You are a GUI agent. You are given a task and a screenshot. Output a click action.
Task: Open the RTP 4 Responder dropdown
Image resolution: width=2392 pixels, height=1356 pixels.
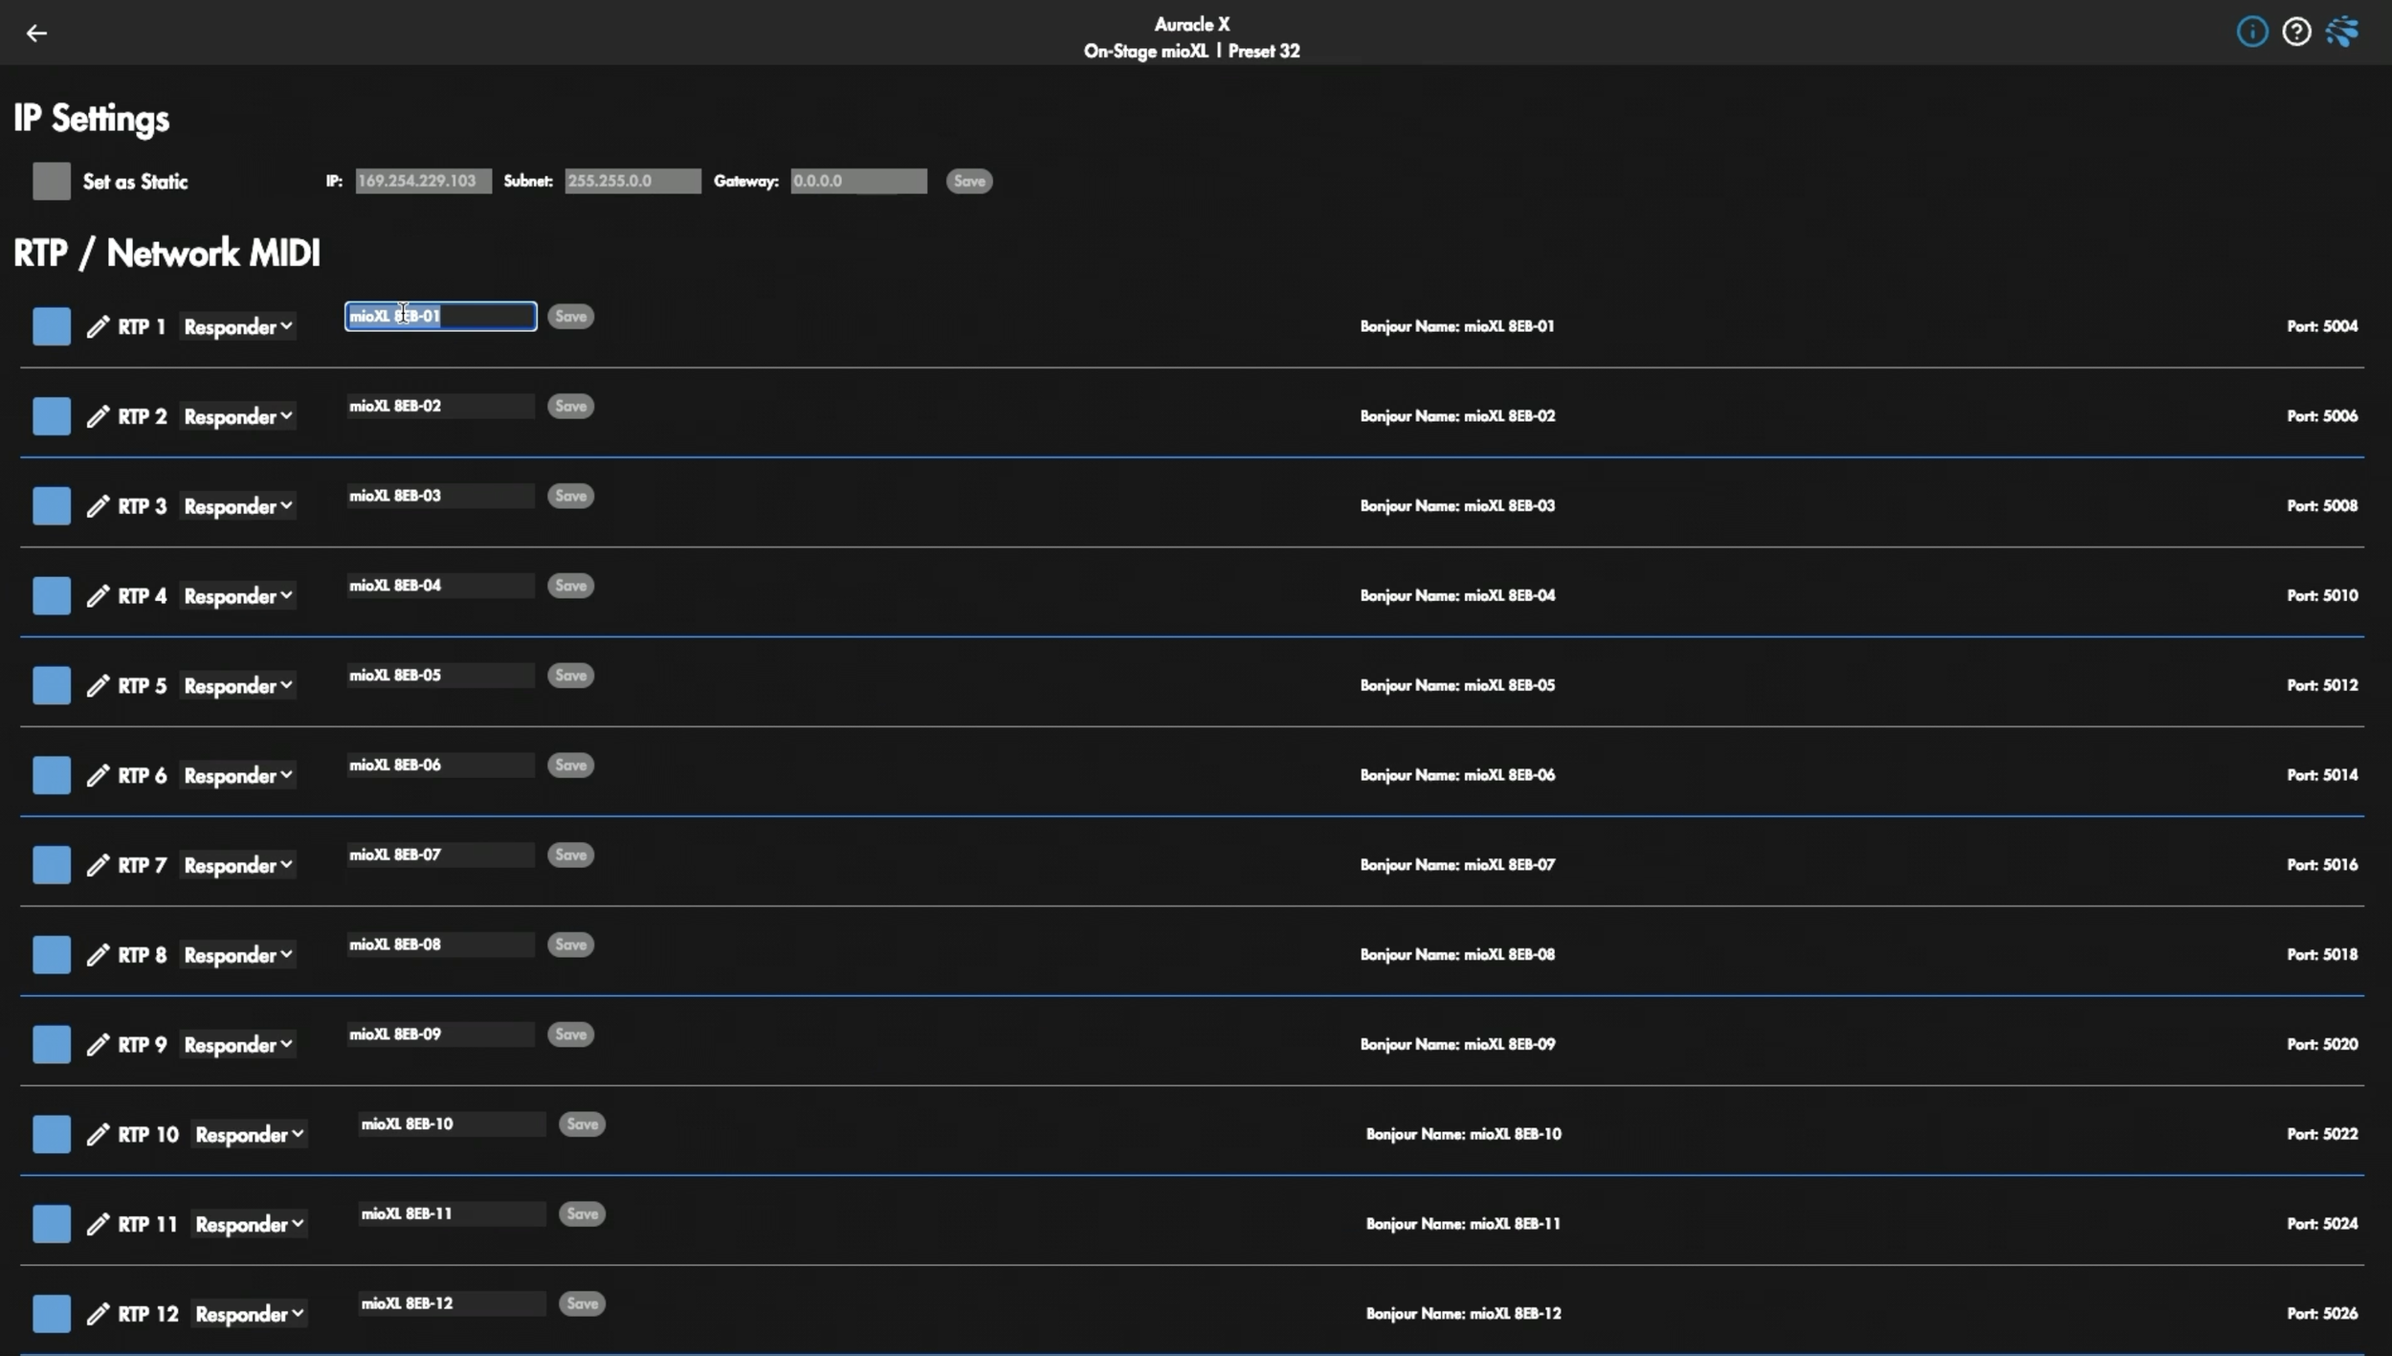pyautogui.click(x=237, y=597)
